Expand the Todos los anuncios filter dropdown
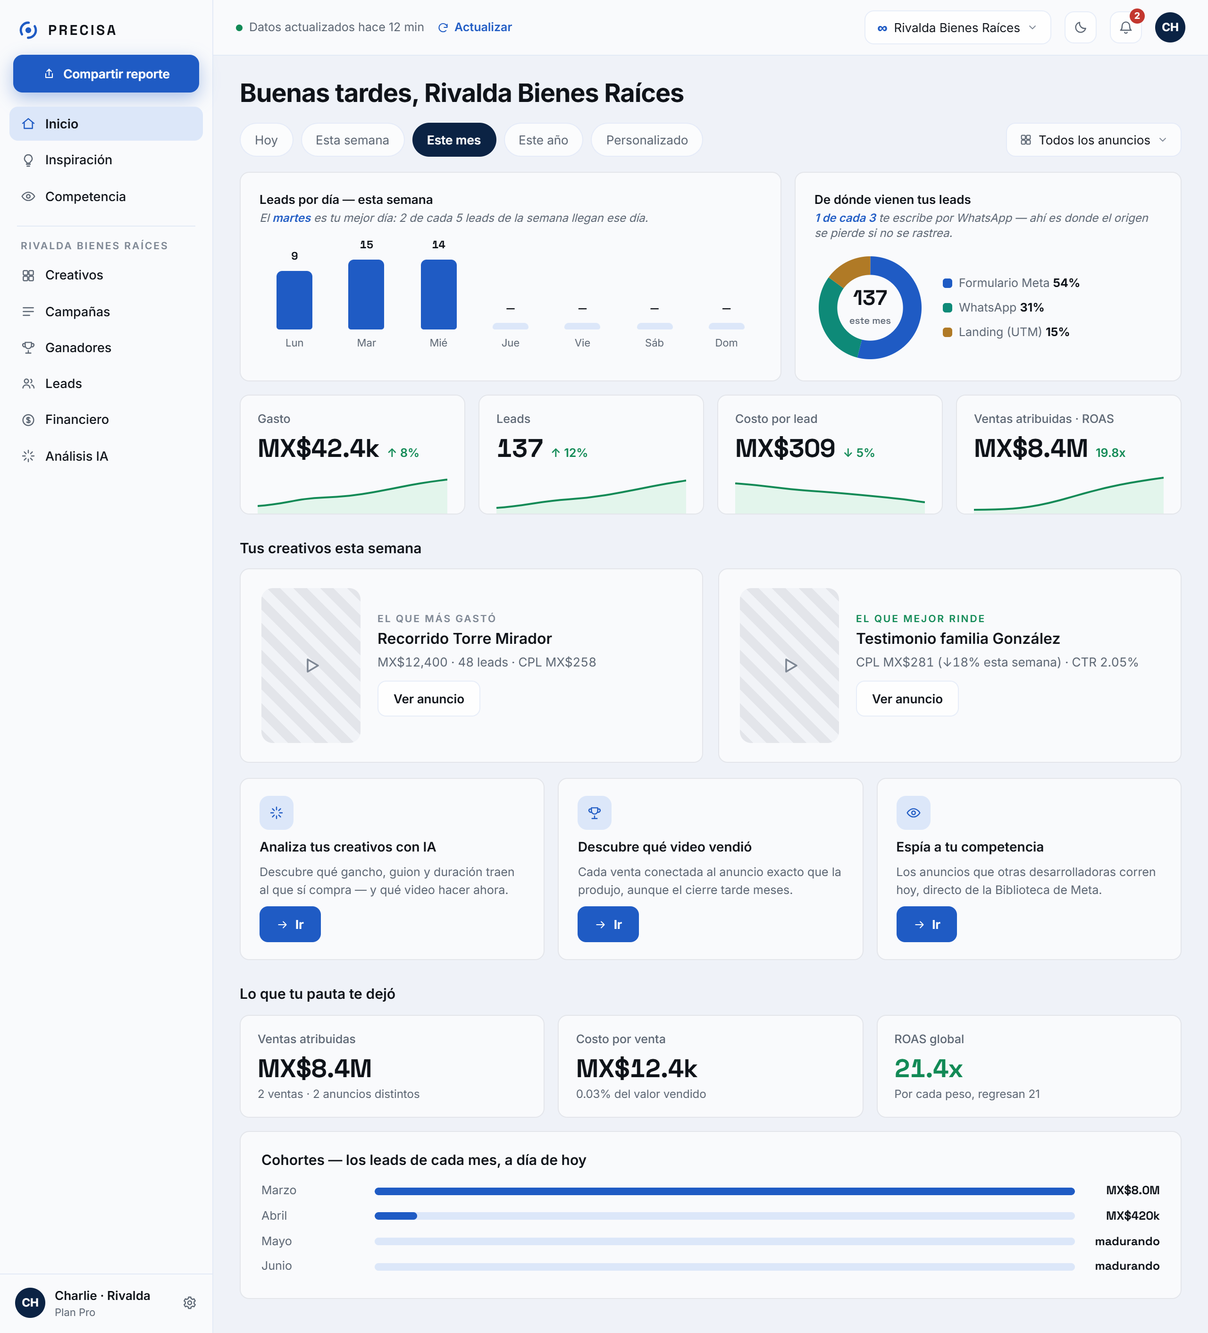Image resolution: width=1208 pixels, height=1333 pixels. [1094, 140]
